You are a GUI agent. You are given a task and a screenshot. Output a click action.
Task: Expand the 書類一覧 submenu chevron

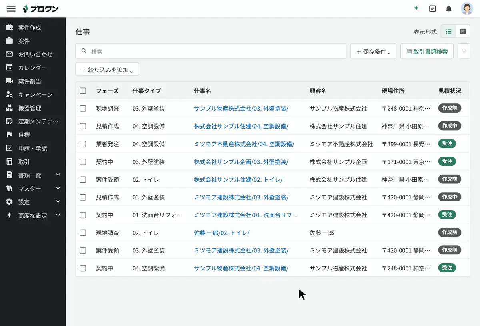point(58,175)
